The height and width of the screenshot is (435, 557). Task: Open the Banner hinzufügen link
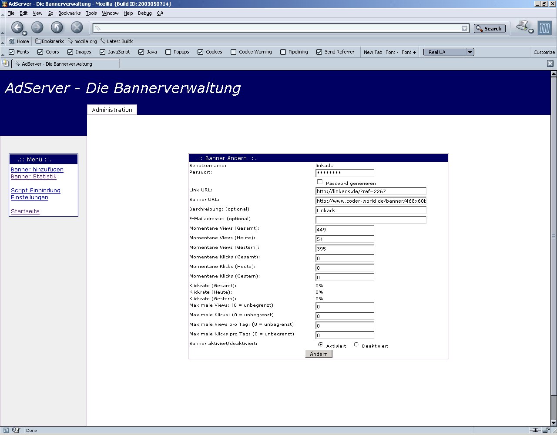37,170
